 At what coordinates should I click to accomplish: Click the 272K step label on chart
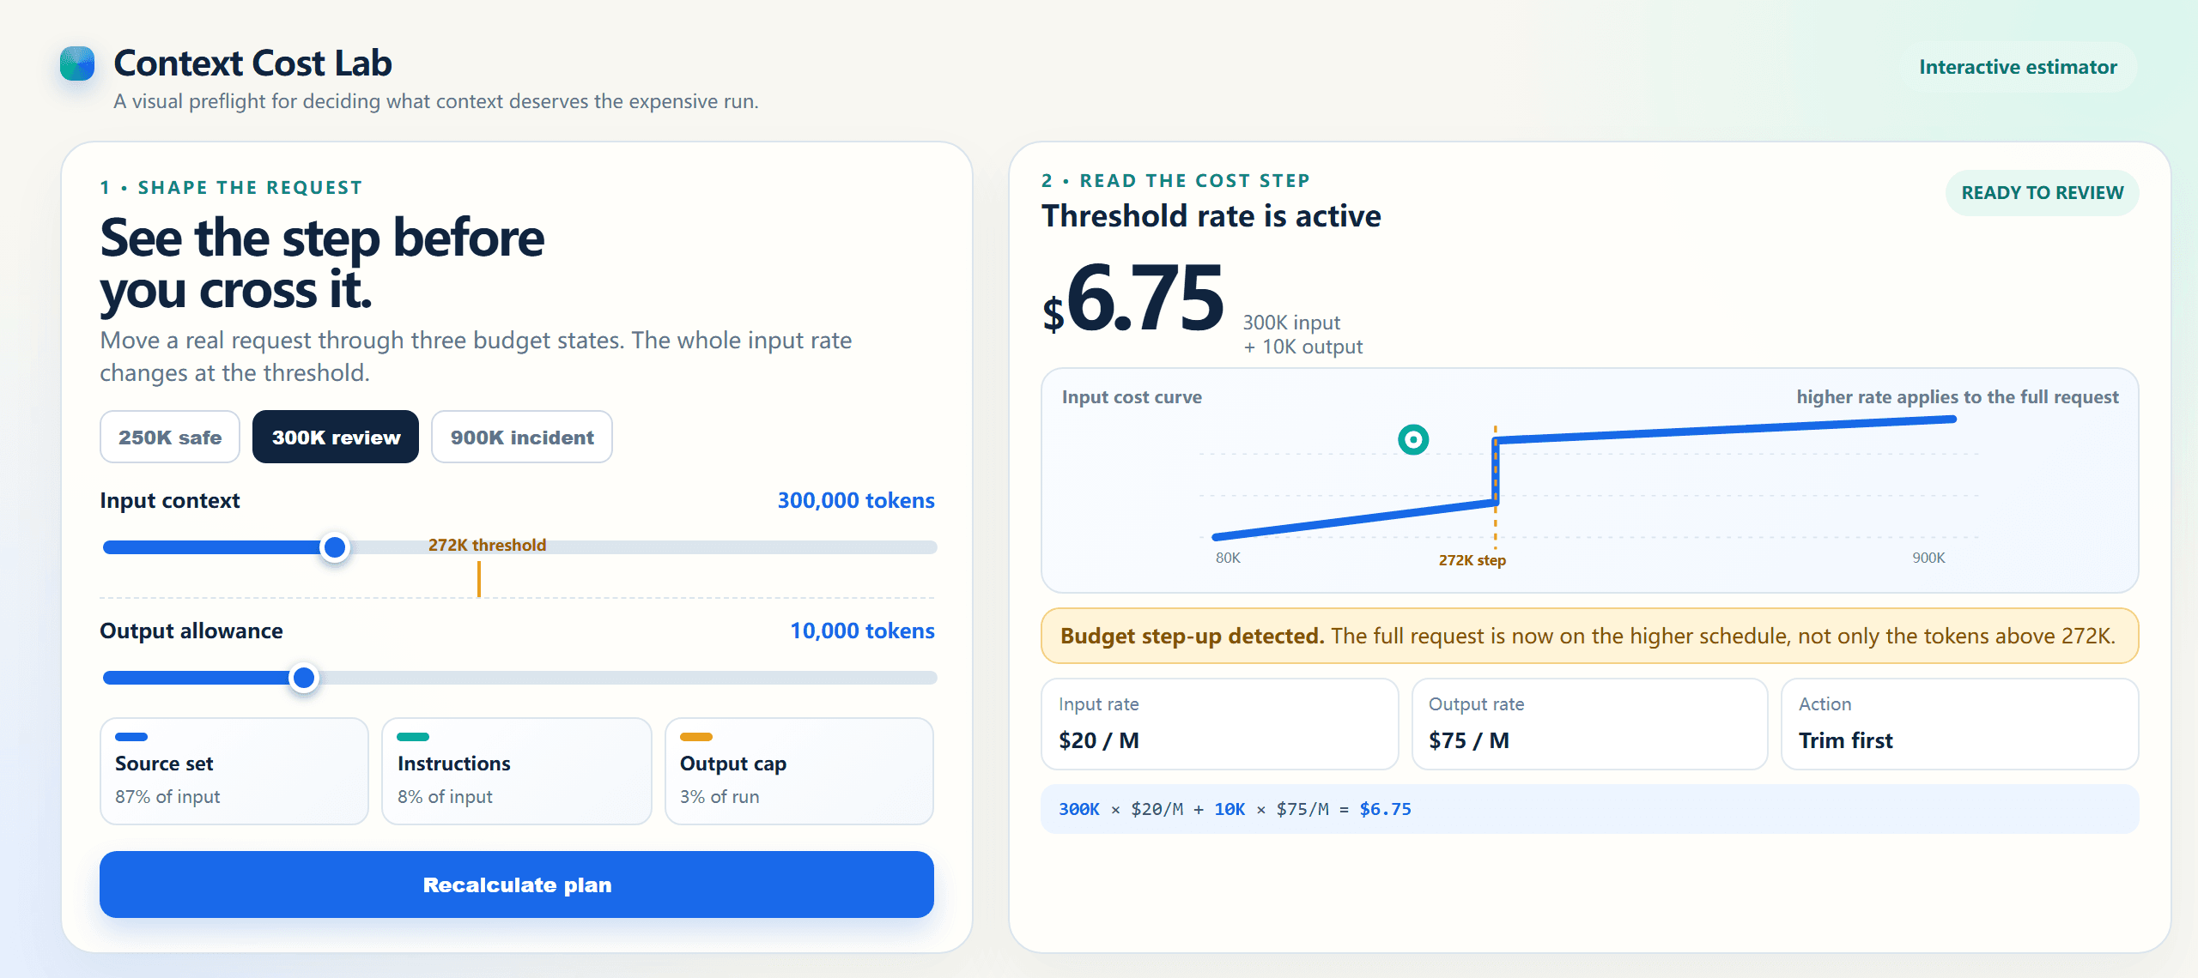tap(1472, 560)
